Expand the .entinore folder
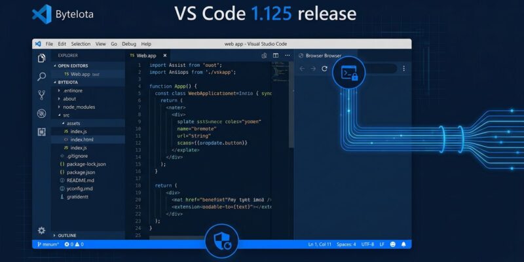524x262 pixels. pos(59,90)
